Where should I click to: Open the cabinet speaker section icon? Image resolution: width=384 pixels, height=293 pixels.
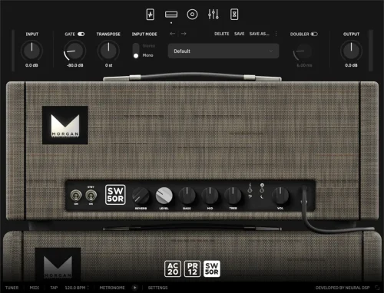click(192, 15)
